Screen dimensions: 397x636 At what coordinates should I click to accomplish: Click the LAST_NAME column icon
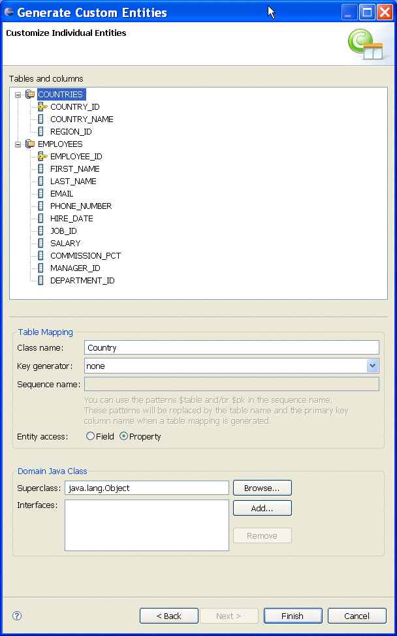click(x=40, y=182)
